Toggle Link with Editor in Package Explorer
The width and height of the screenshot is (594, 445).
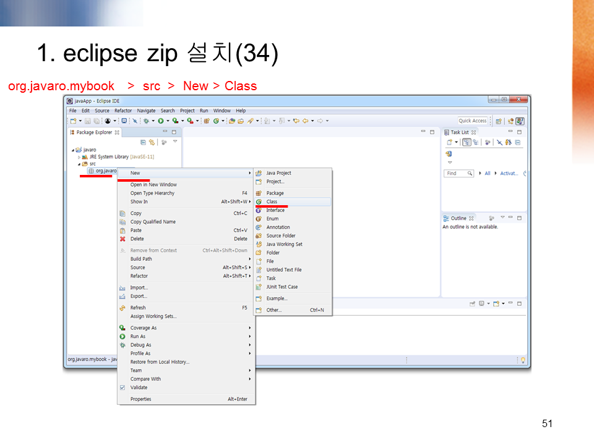coord(152,142)
